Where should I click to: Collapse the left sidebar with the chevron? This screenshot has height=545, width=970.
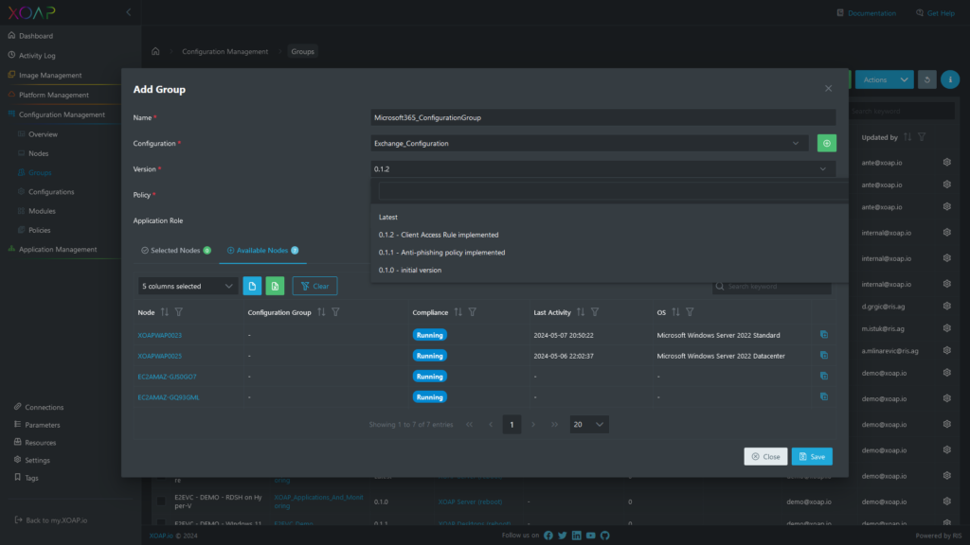pyautogui.click(x=129, y=12)
